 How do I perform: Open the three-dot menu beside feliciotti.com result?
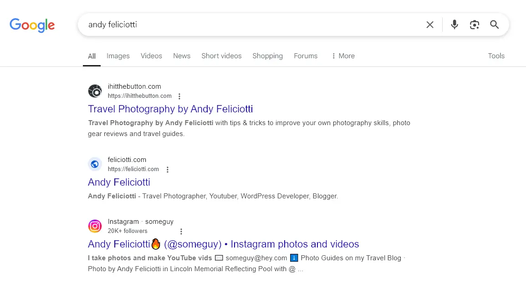pos(168,169)
